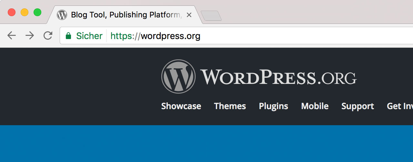
Task: Click the WordPress.org wordmark text
Action: pyautogui.click(x=278, y=77)
